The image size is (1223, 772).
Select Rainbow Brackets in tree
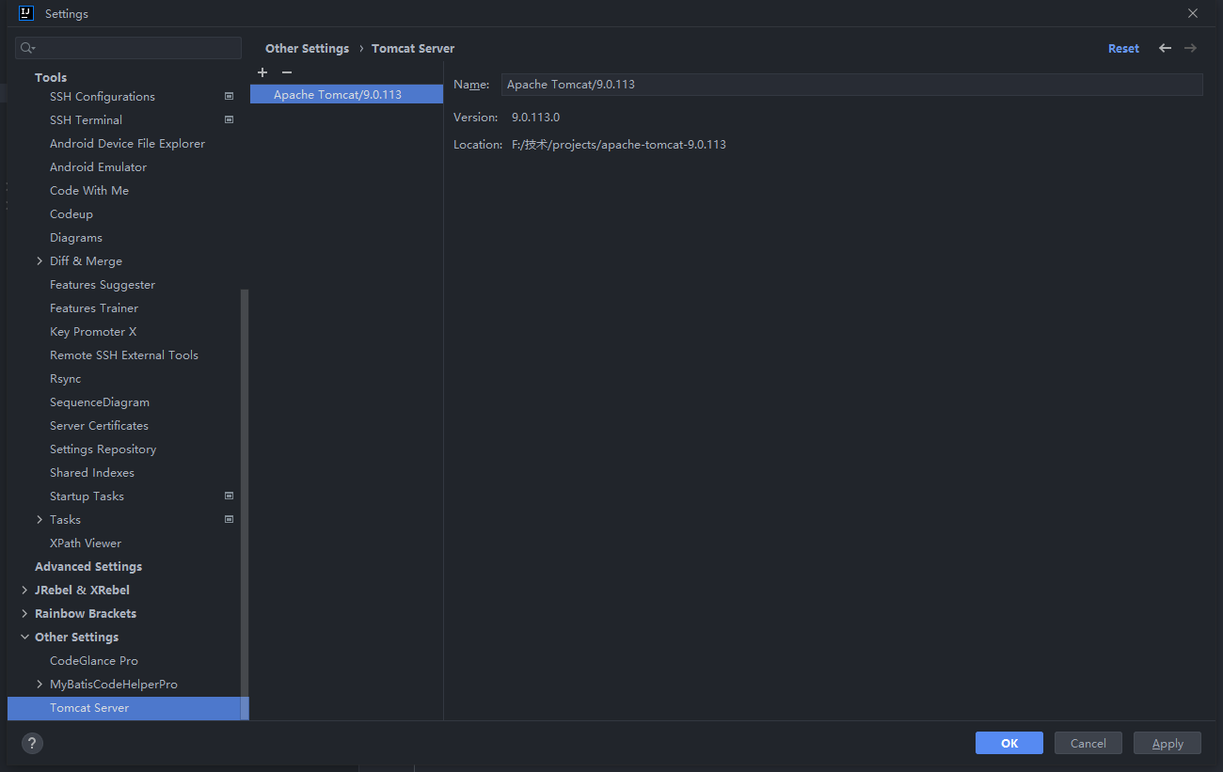pyautogui.click(x=86, y=613)
